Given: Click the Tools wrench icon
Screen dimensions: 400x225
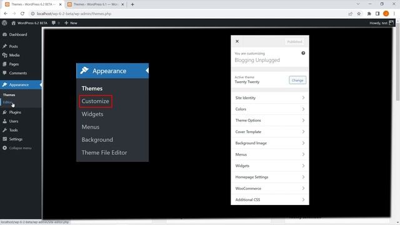Looking at the screenshot, I should 4,130.
